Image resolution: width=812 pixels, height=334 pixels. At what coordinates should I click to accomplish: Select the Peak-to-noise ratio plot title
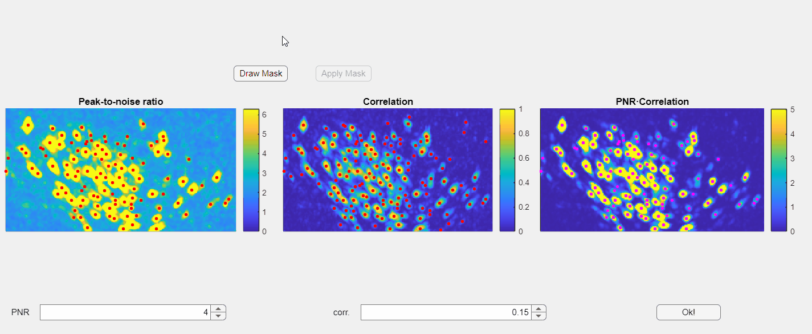click(x=121, y=102)
